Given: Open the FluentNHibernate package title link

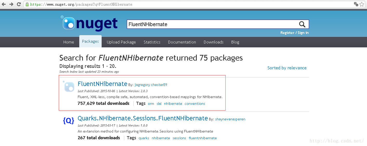Looking at the screenshot, I should click(x=102, y=84).
